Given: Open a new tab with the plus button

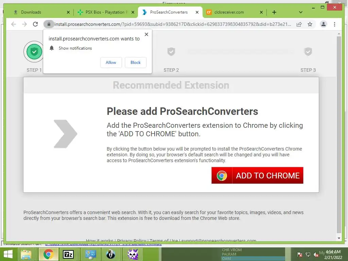Looking at the screenshot, I should [274, 12].
